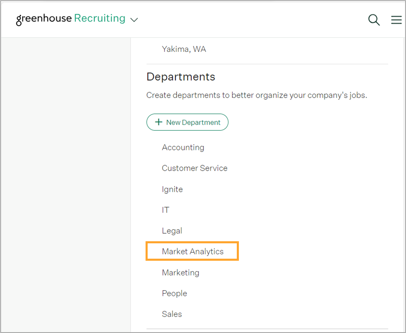The height and width of the screenshot is (333, 406).
Task: Click the empty left sidebar panel
Action: pos(66,185)
